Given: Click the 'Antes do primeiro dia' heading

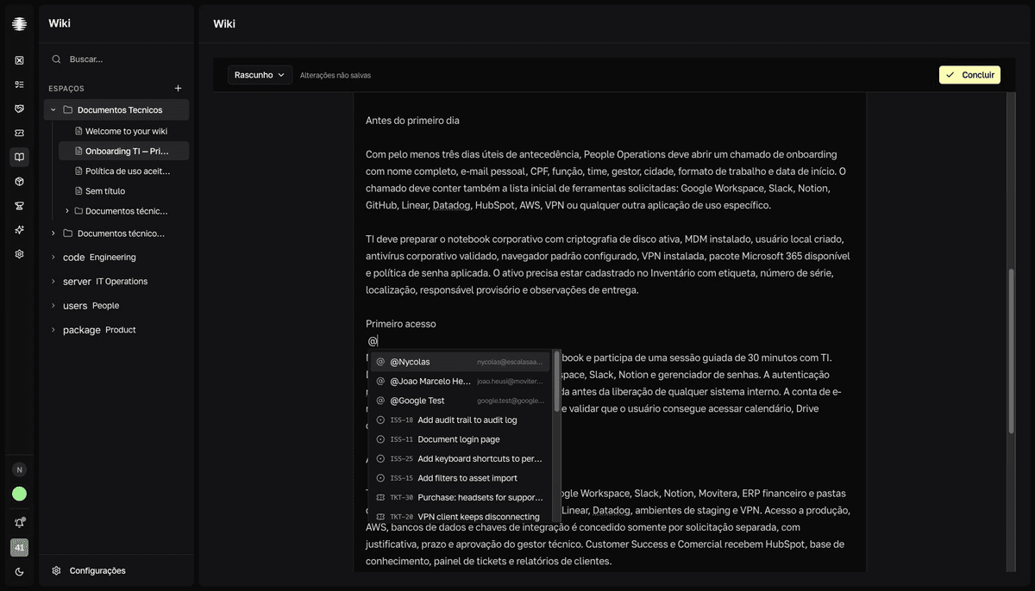Looking at the screenshot, I should coord(412,121).
